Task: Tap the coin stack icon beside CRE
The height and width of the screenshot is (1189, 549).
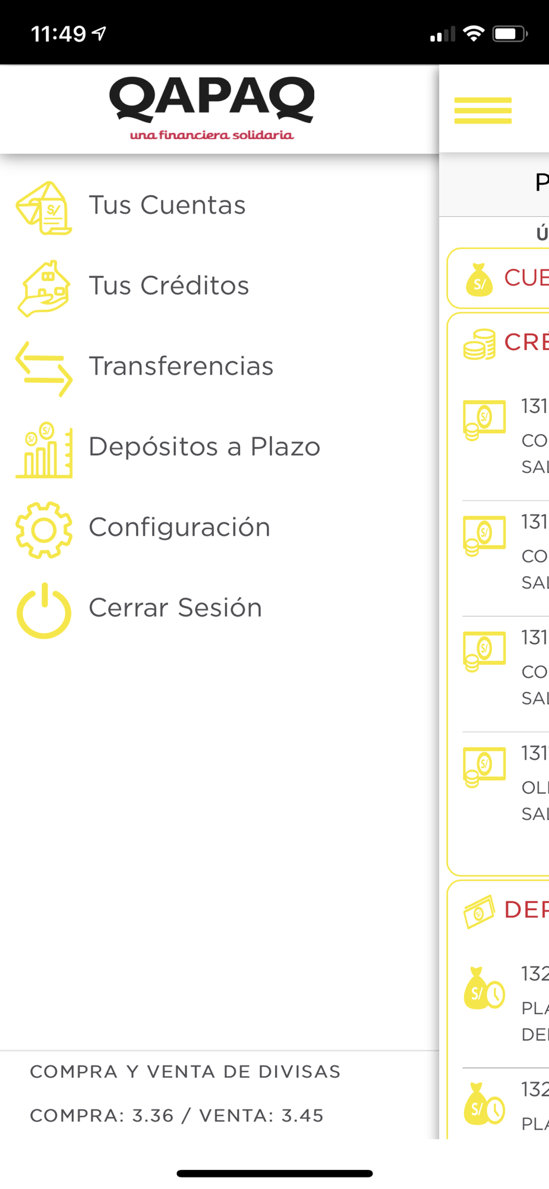Action: click(x=479, y=344)
